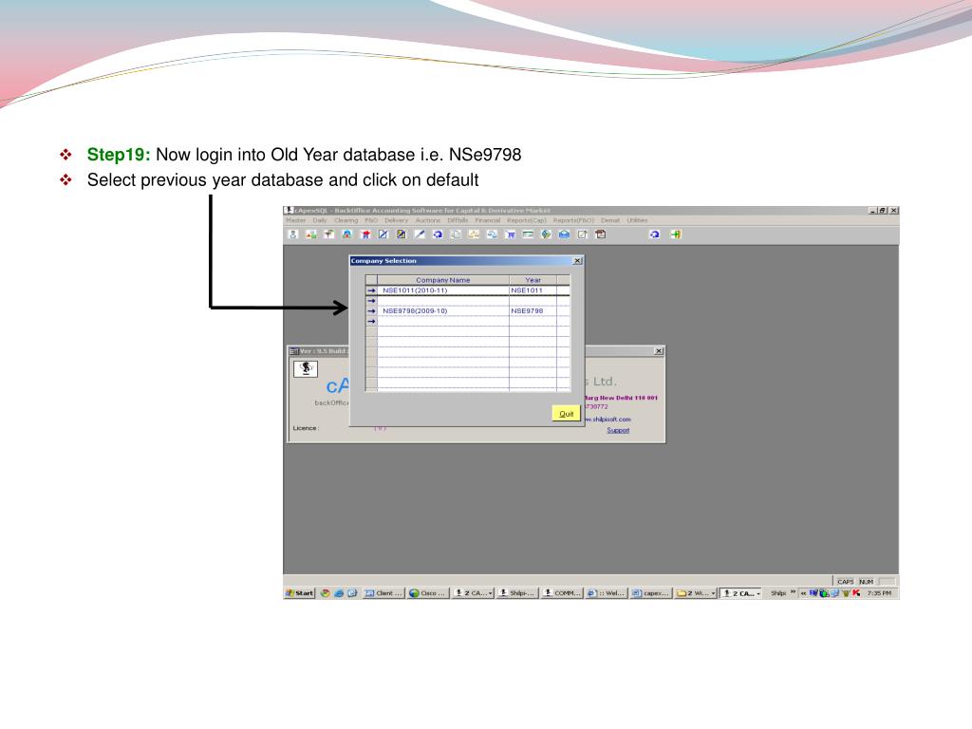The image size is (972, 729).
Task: Switch to the :: Wel... taskbar window
Action: coord(607,593)
